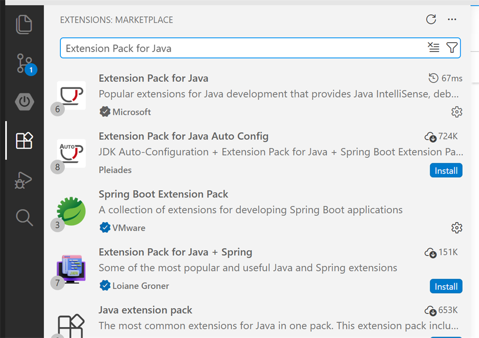This screenshot has height=338, width=479.
Task: Open manage gear for Spring Boot Extension Pack
Action: pyautogui.click(x=456, y=227)
